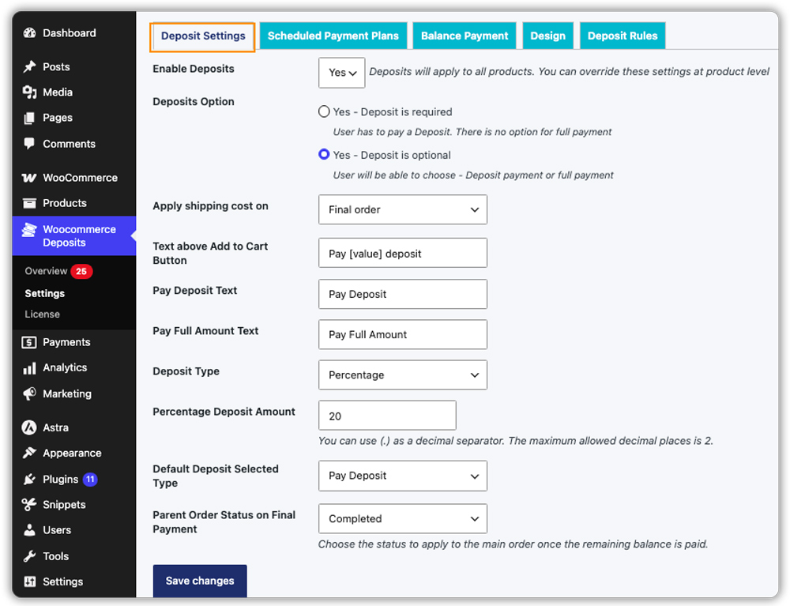Click the WooCommerce logo icon
This screenshot has width=790, height=606.
[x=29, y=178]
